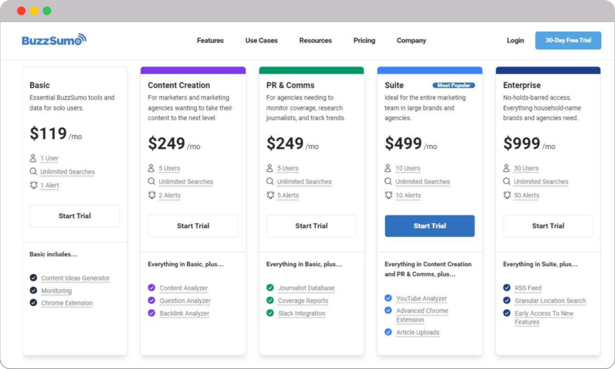Click blue checkmark beside YouTube Analyzer
The width and height of the screenshot is (615, 369).
pyautogui.click(x=388, y=298)
